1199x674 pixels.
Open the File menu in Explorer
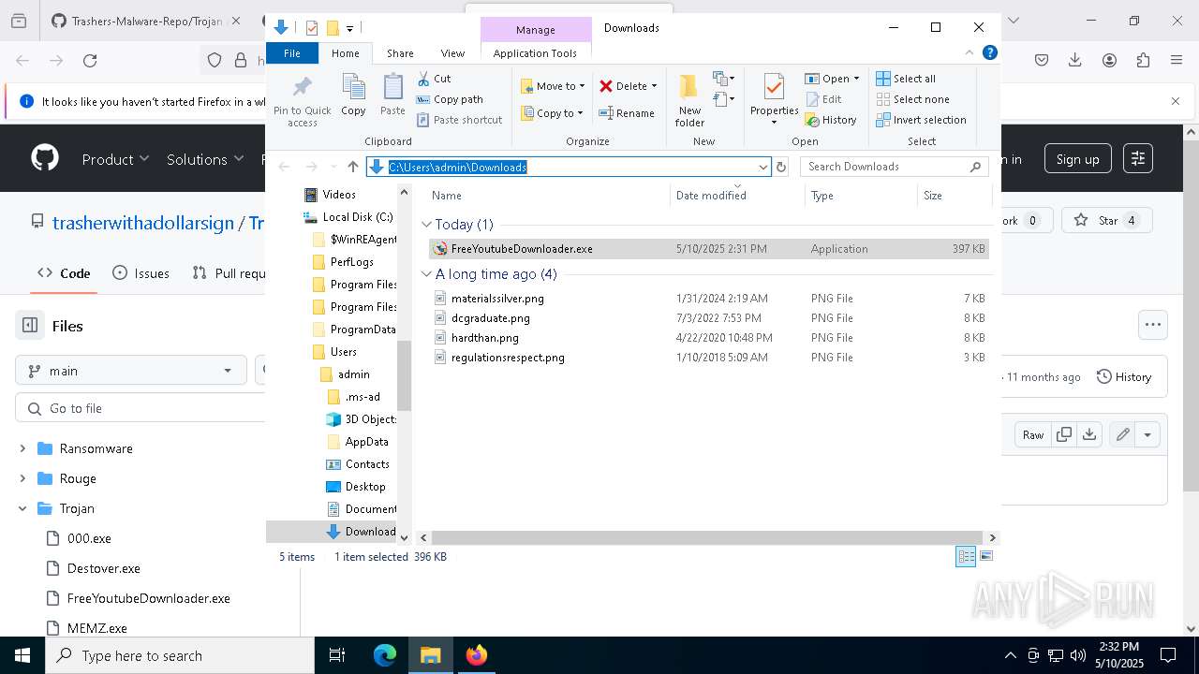292,53
